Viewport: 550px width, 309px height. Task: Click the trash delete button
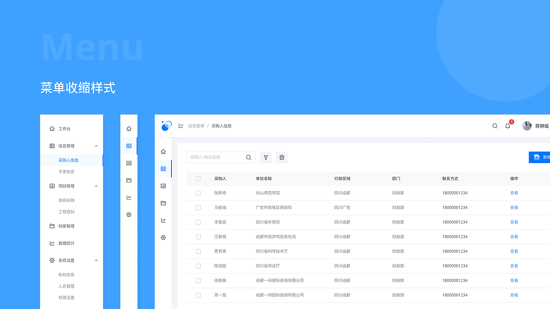[x=282, y=158]
